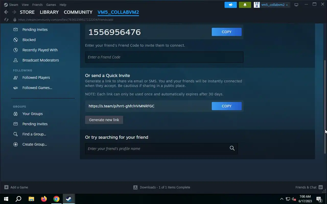Screen dimensions: 327x204
Task: Open the Games menu
Action: [x=51, y=5]
